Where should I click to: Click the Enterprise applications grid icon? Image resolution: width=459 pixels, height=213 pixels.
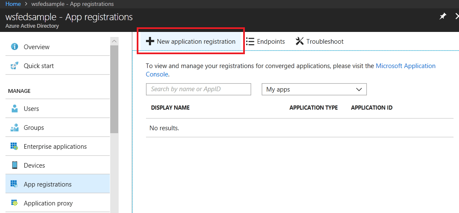point(14,146)
